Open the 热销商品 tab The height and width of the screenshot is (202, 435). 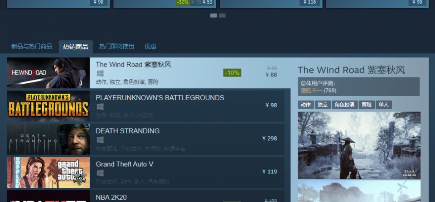click(76, 47)
